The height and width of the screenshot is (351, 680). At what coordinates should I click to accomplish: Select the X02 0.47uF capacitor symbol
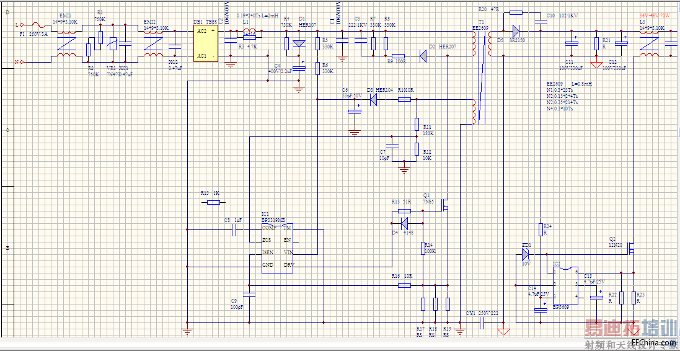[x=175, y=46]
